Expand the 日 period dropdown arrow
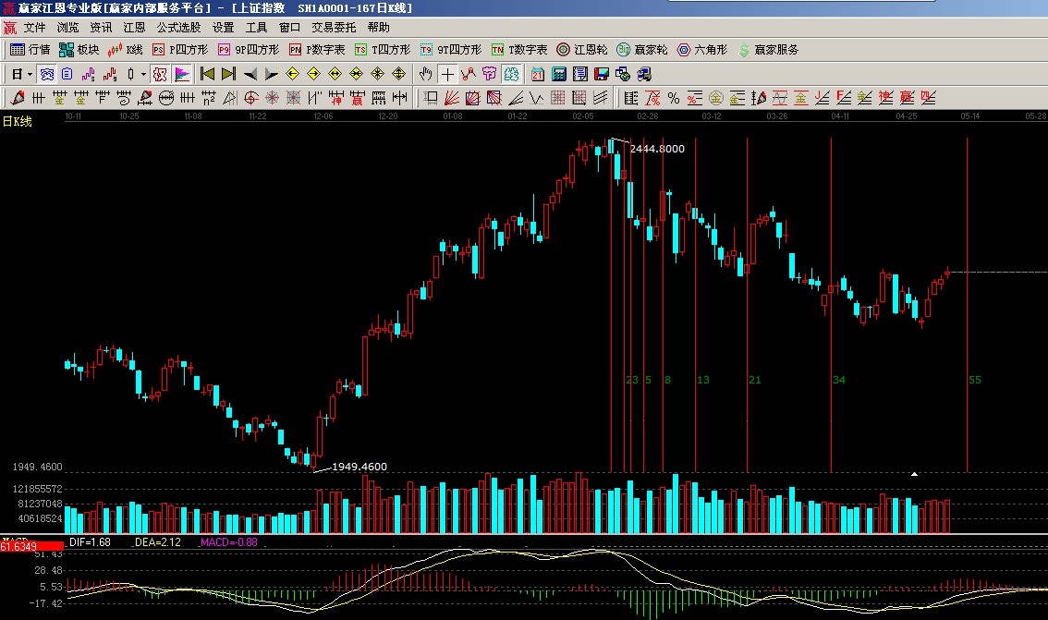Image resolution: width=1048 pixels, height=620 pixels. pyautogui.click(x=30, y=74)
